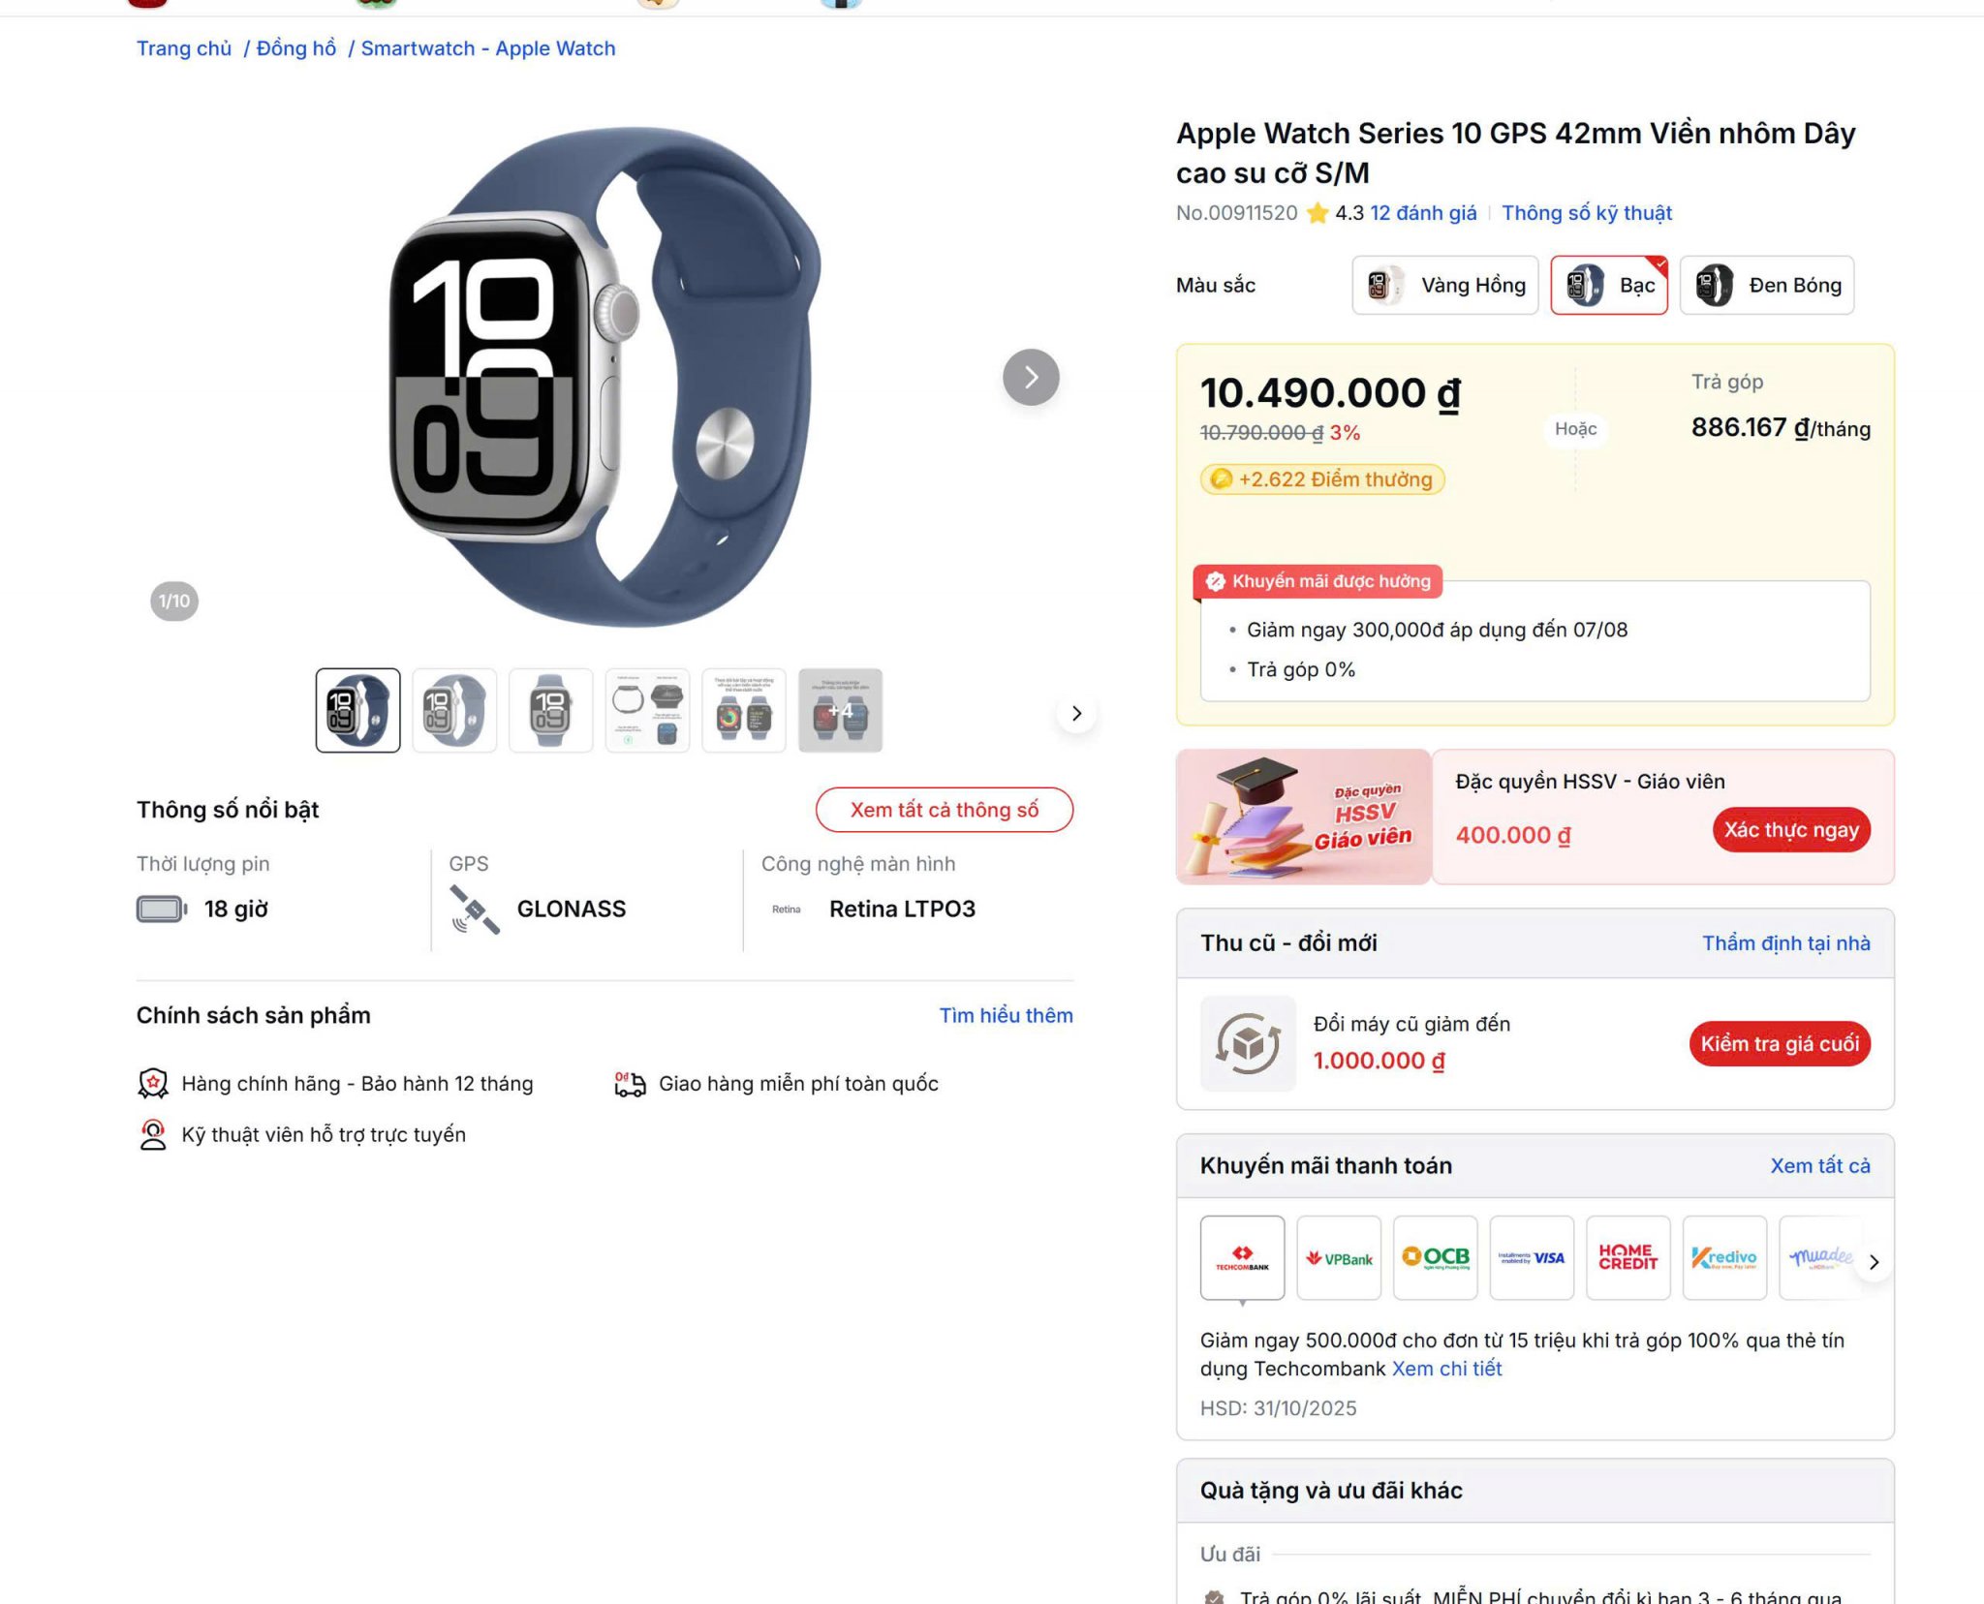The image size is (1984, 1604).
Task: Choose the Đen Bóng color option
Action: [x=1767, y=285]
